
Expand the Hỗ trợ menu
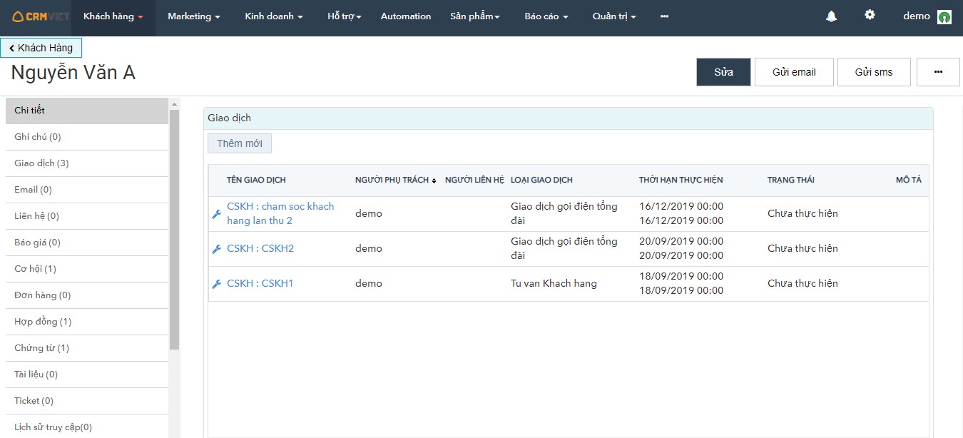tap(345, 16)
